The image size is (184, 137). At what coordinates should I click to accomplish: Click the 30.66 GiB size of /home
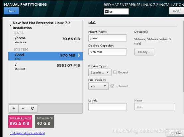(x=71, y=39)
